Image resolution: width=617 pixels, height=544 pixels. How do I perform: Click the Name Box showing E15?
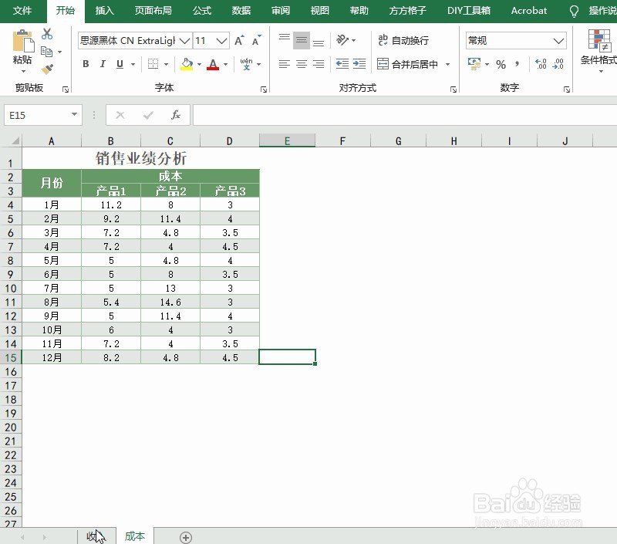coord(36,115)
